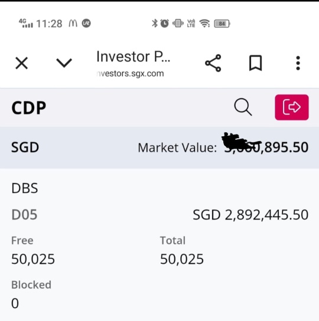Open the three-dot overflow menu

298,63
